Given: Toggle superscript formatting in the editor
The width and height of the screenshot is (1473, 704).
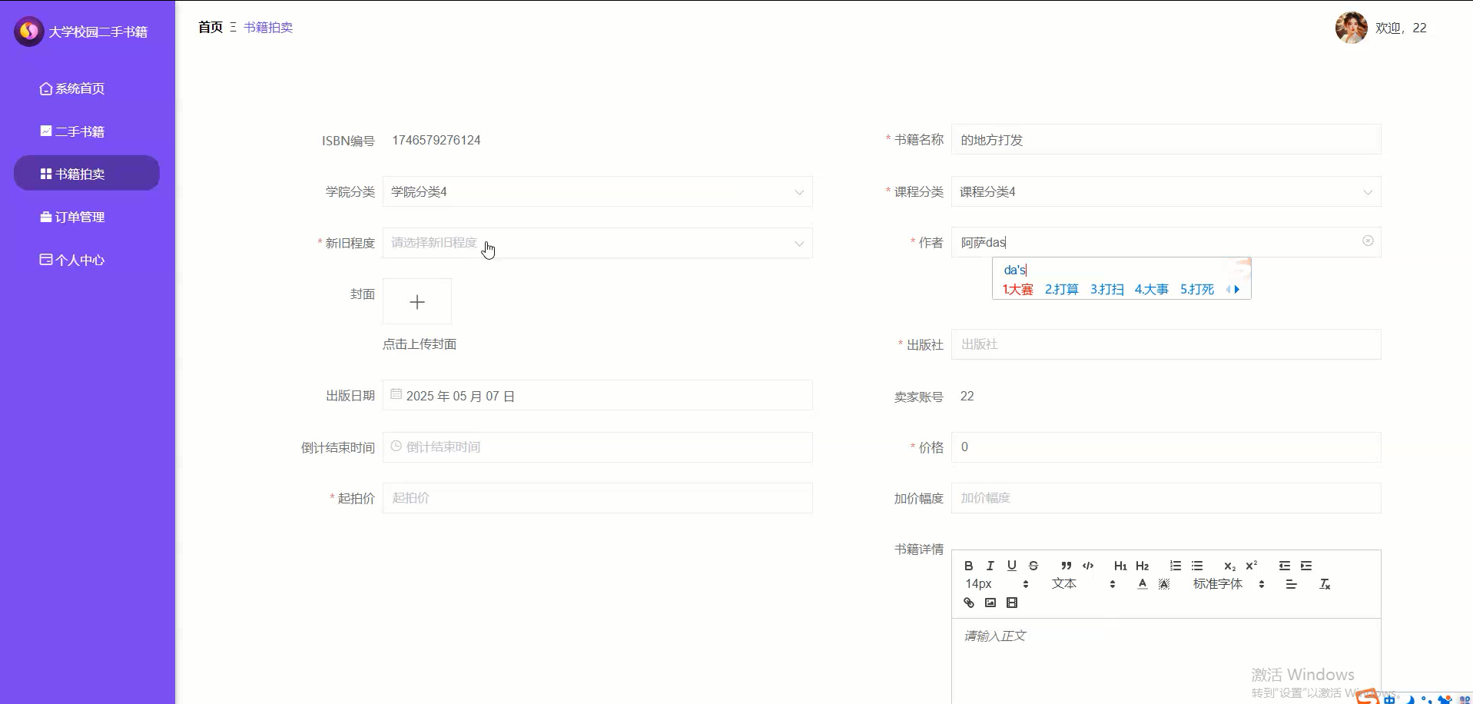Looking at the screenshot, I should (x=1250, y=566).
